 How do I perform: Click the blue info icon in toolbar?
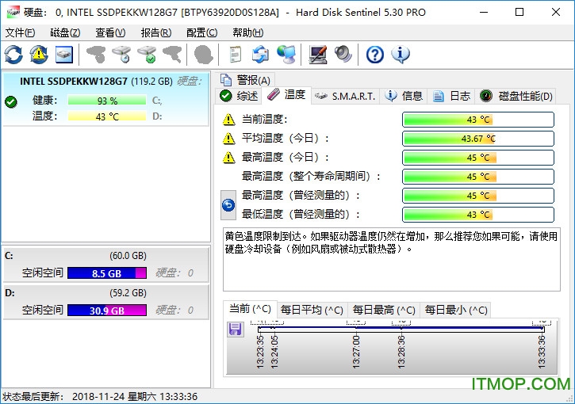pyautogui.click(x=401, y=54)
